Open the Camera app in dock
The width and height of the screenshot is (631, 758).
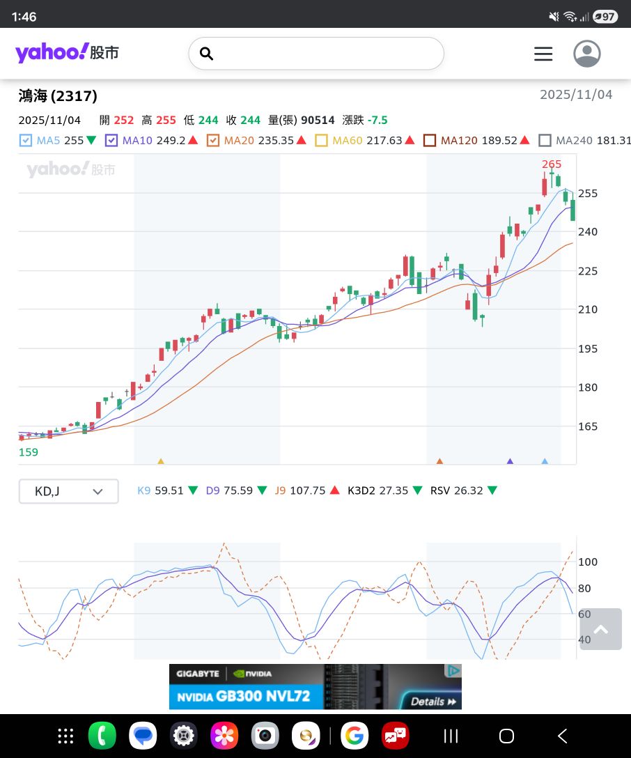coord(265,736)
